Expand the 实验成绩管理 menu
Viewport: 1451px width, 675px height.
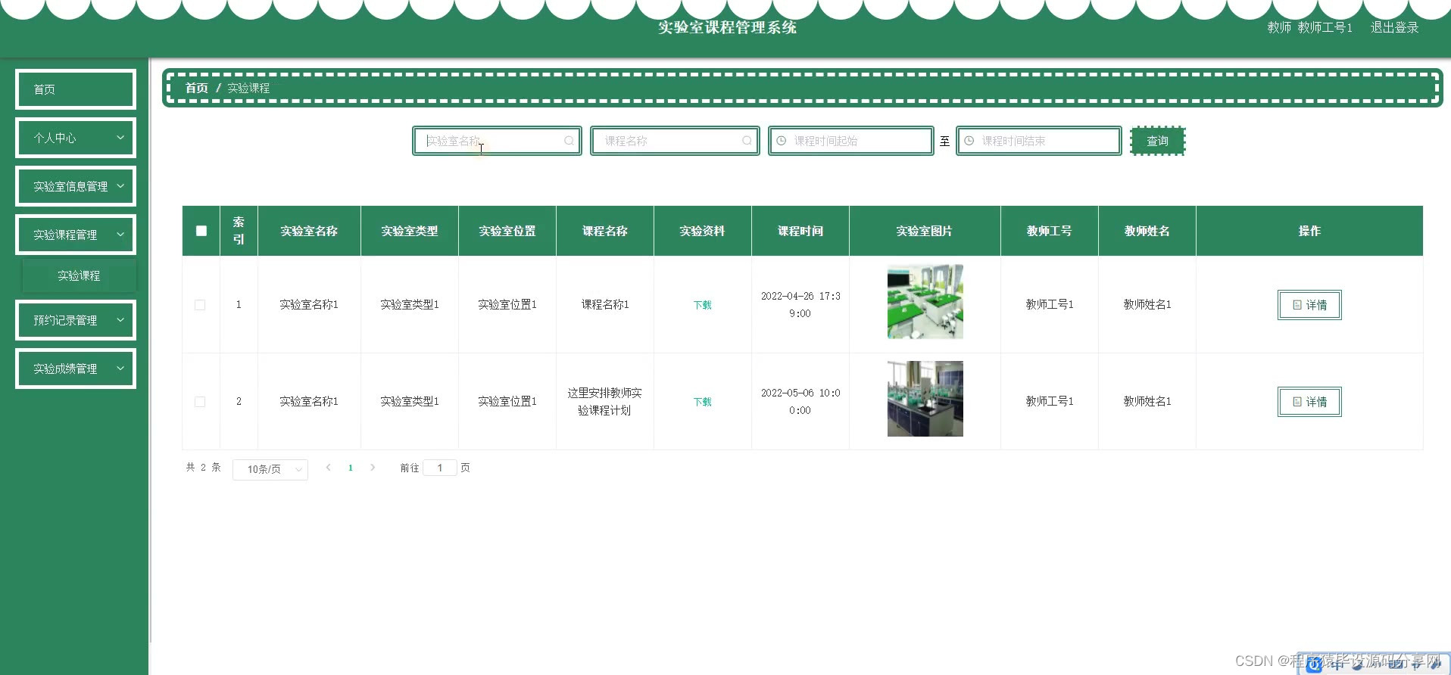point(76,369)
